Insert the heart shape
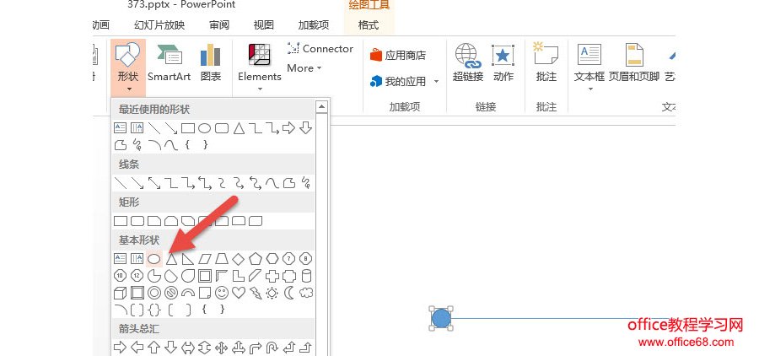This screenshot has width=759, height=356. pyautogui.click(x=239, y=293)
